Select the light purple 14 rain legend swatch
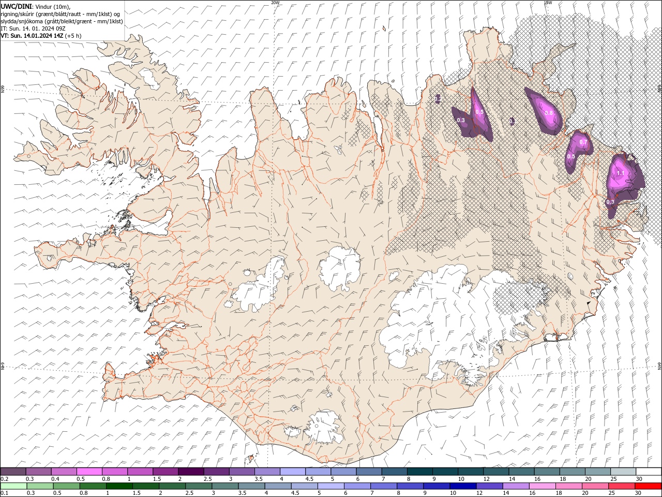662x497 pixels. point(516,486)
